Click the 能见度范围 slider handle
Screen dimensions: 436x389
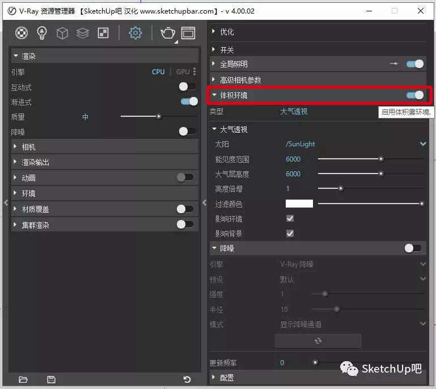[381, 159]
